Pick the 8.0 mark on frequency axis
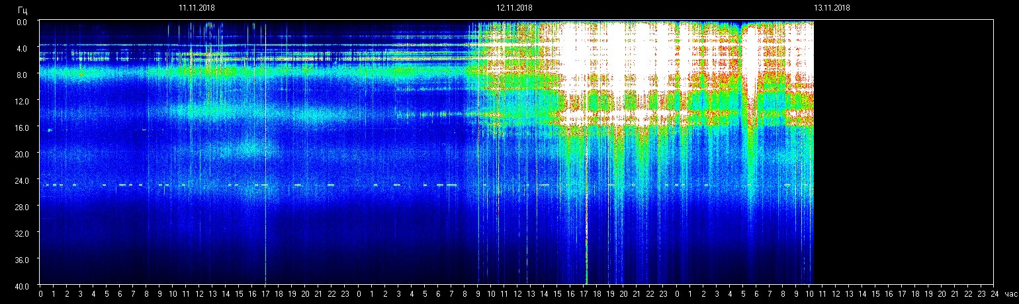 point(22,75)
